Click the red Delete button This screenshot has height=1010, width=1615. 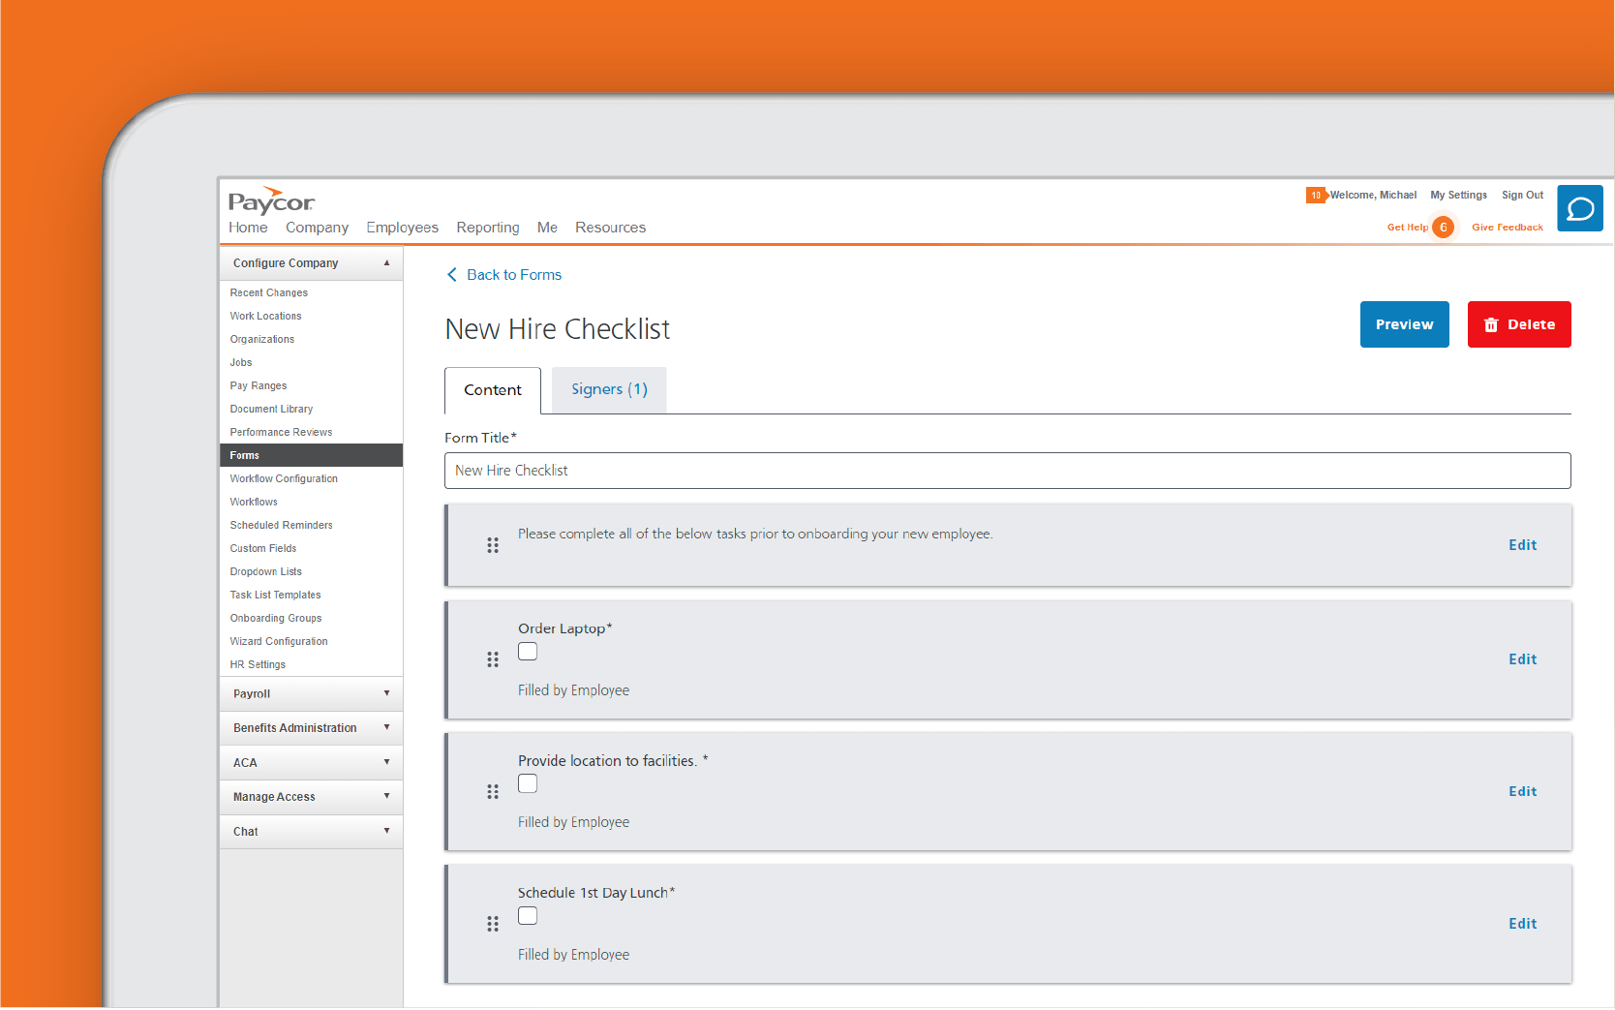(x=1519, y=324)
